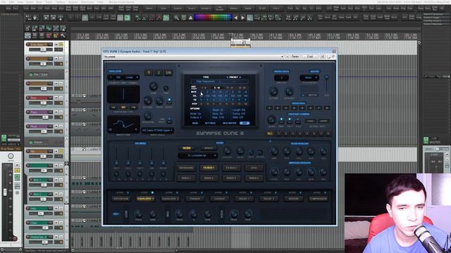The image size is (451, 253).
Task: Switch display to SETTINGS page
Action: pos(210,123)
